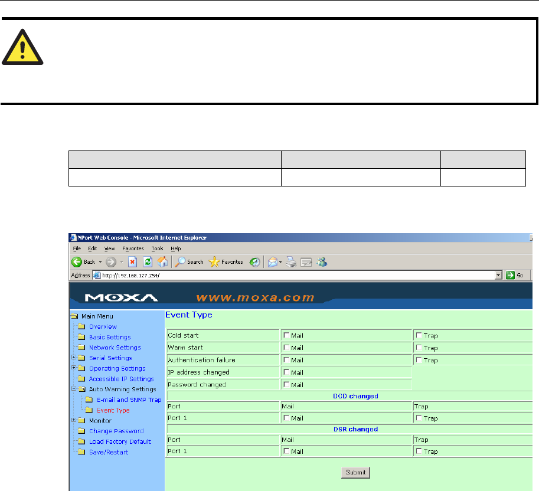Click the Forward arrow icon in toolbar
This screenshot has height=491, width=539.
click(110, 262)
